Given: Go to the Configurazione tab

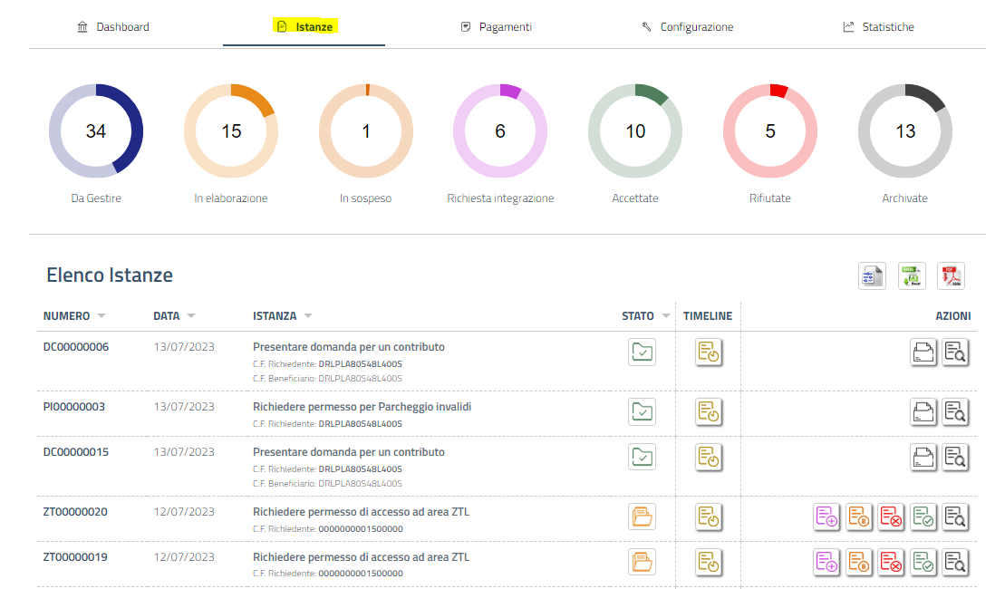Looking at the screenshot, I should coord(687,27).
